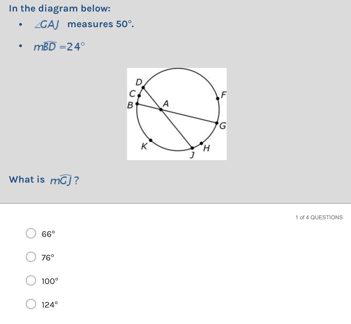The height and width of the screenshot is (324, 351).
Task: Click point D on the circle
Action: [143, 87]
